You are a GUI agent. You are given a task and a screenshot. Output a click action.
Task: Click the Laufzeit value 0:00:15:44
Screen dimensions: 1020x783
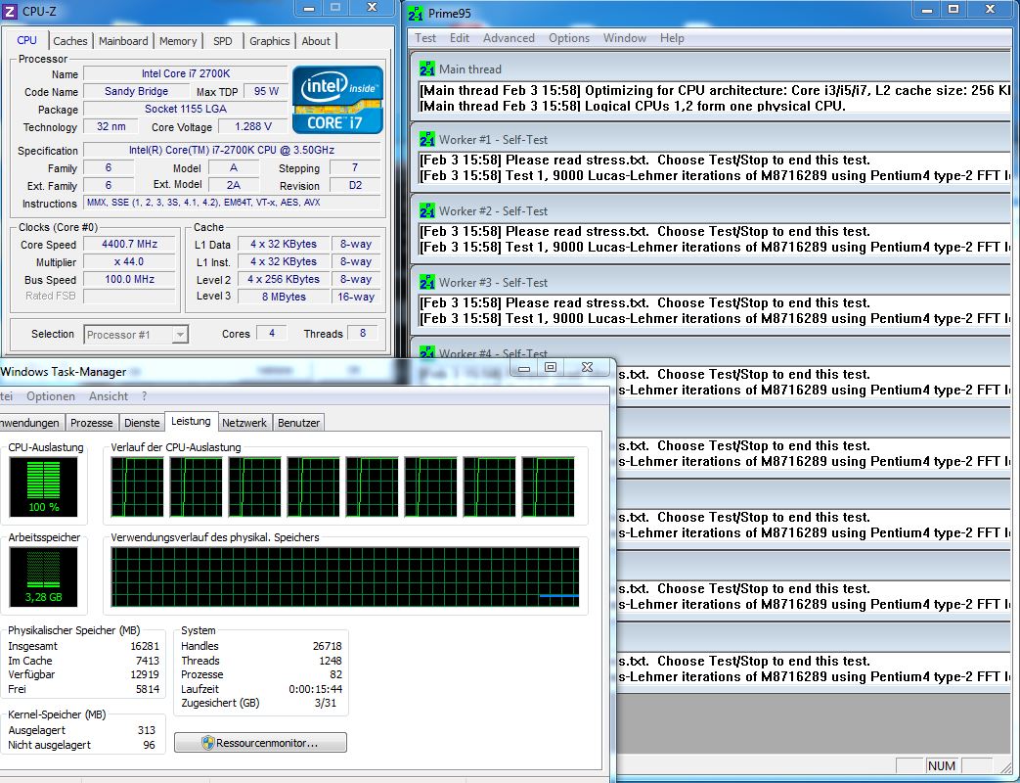(x=316, y=689)
